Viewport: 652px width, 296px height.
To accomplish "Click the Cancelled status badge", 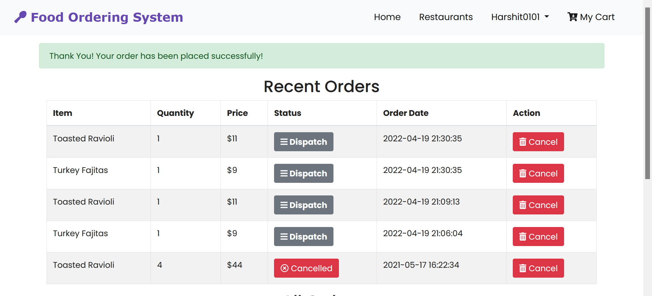I will [306, 268].
